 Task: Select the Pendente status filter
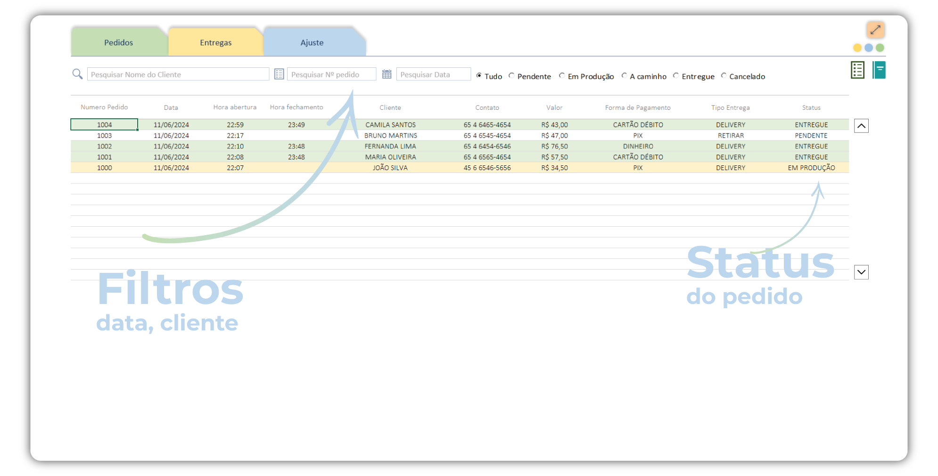click(512, 76)
